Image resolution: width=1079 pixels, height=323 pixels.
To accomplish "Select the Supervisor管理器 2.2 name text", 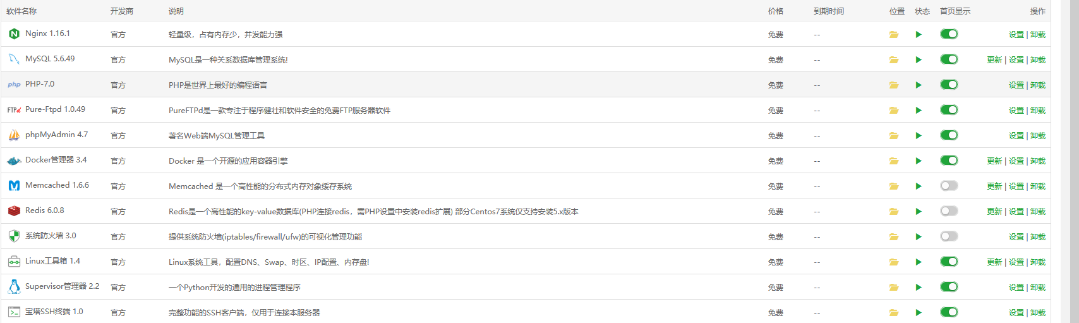I will click(x=63, y=286).
